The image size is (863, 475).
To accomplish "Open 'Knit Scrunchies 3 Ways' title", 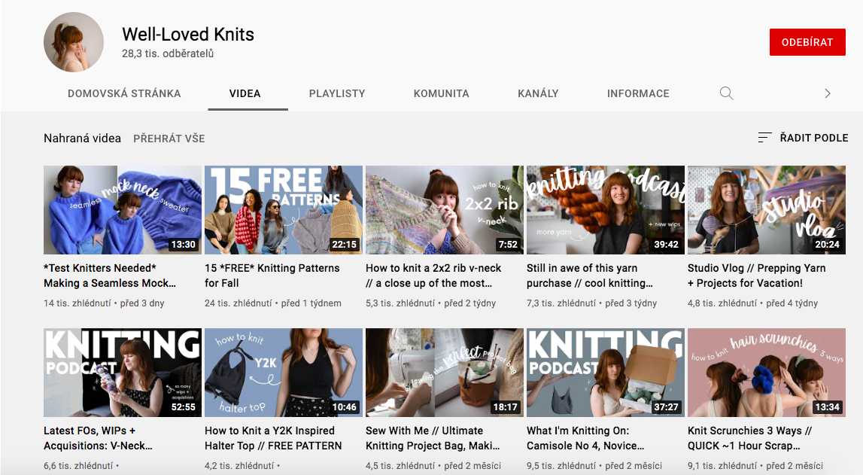I will [750, 439].
